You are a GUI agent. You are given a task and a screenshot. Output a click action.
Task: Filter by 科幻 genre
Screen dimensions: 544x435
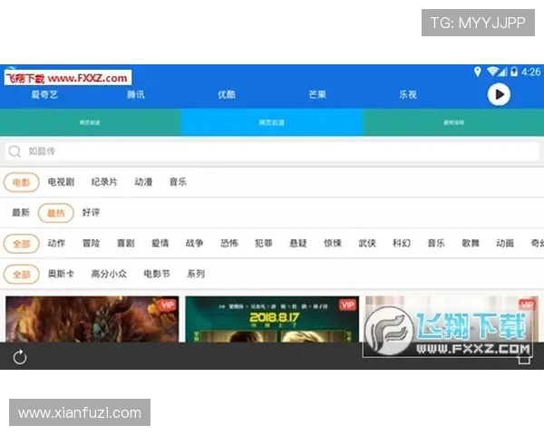coord(402,243)
